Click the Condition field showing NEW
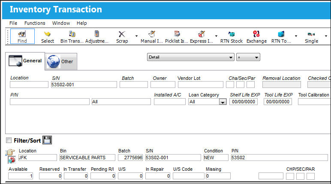 coord(216,158)
